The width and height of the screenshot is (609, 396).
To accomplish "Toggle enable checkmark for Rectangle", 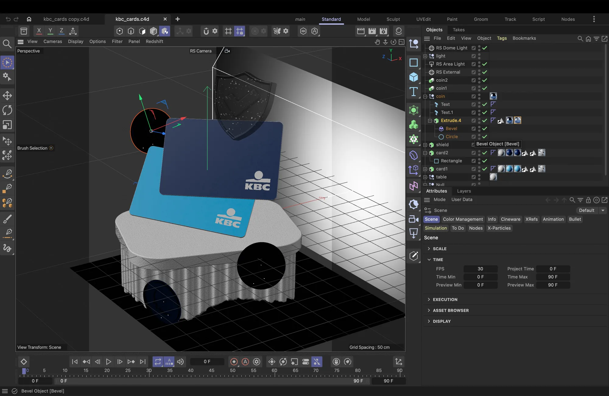I will pyautogui.click(x=484, y=161).
